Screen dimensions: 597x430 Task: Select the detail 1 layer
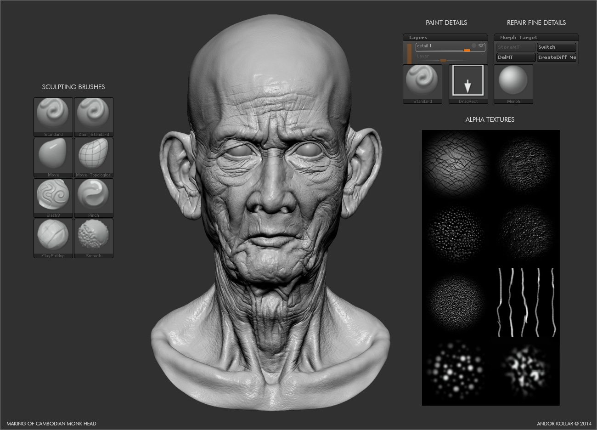451,47
